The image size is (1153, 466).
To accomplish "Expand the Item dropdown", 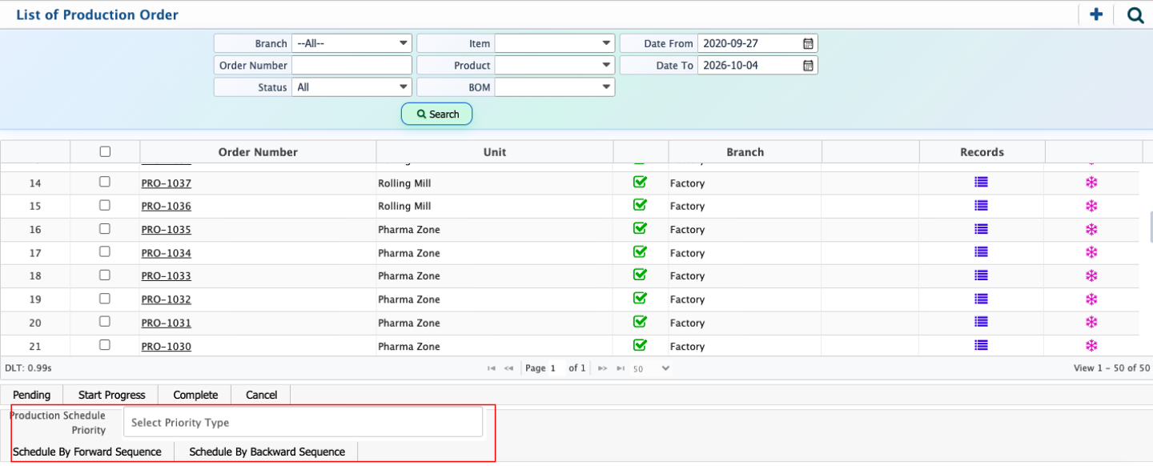I will click(x=555, y=43).
